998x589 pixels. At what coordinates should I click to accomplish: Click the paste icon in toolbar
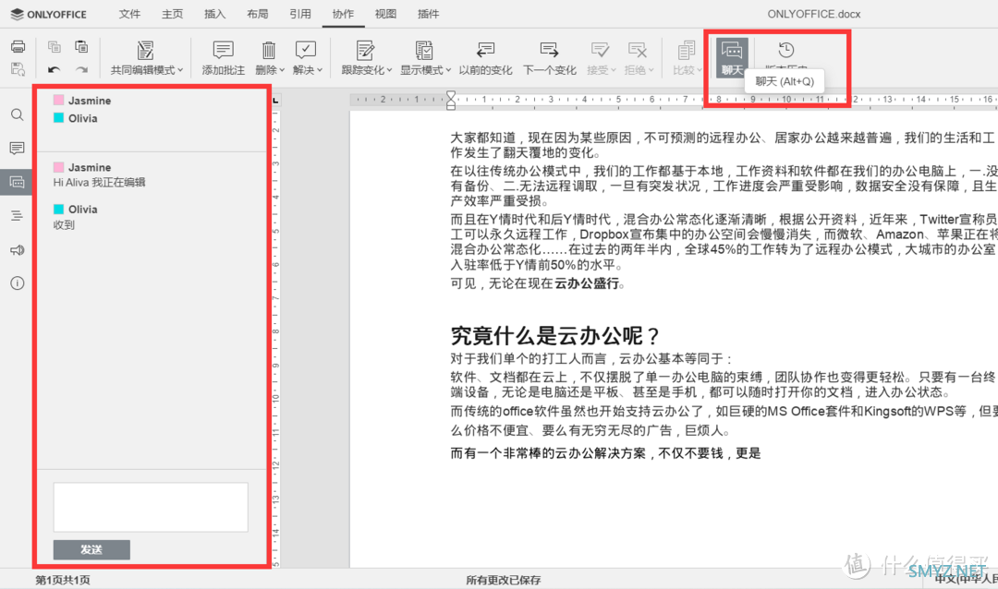coord(80,46)
